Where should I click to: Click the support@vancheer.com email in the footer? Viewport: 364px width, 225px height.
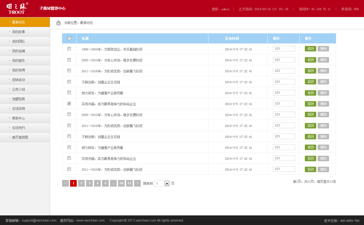pyautogui.click(x=39, y=220)
